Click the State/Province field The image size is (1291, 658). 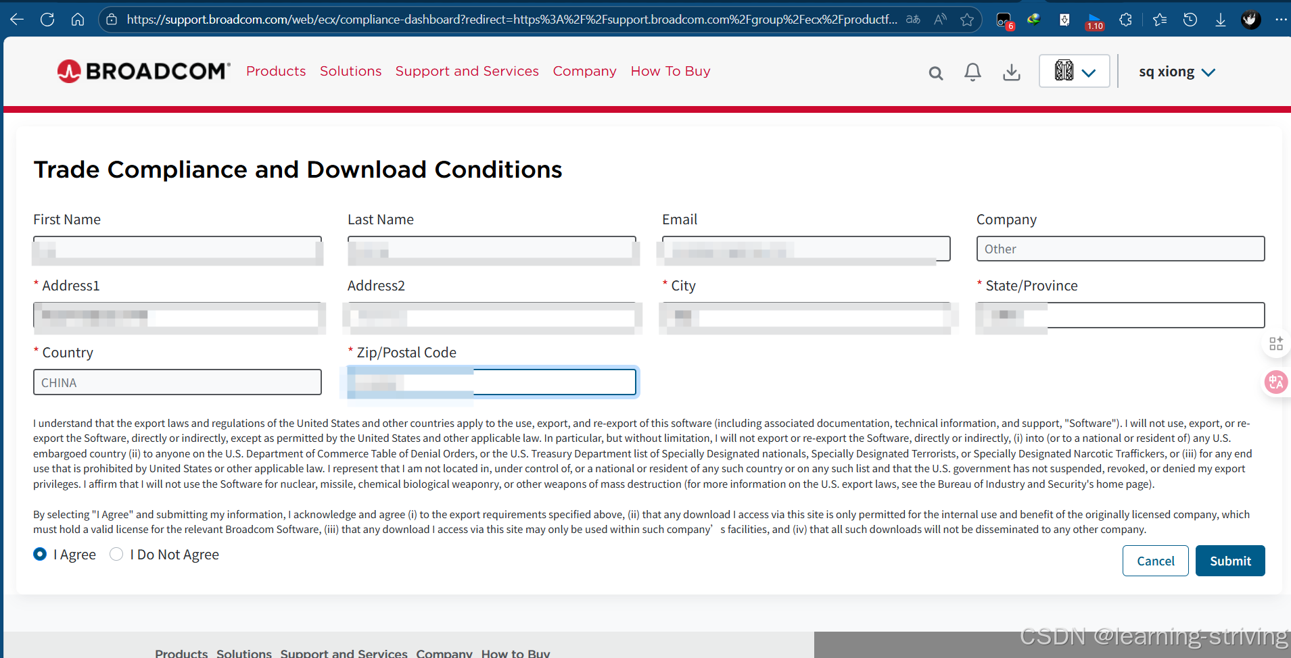[x=1120, y=315]
